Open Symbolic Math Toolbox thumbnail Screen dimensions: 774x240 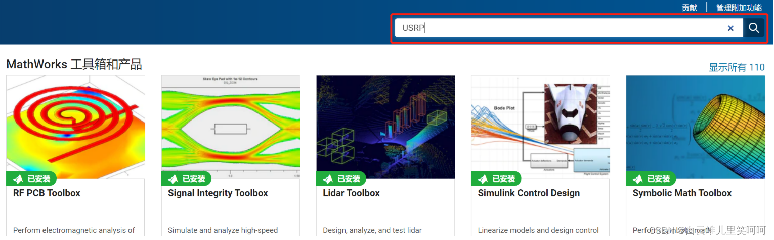tap(695, 127)
